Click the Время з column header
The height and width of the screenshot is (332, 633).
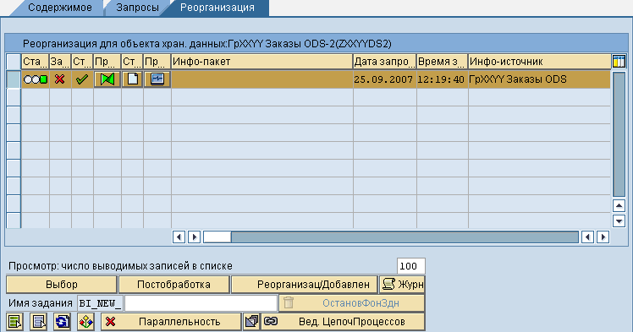pos(442,62)
